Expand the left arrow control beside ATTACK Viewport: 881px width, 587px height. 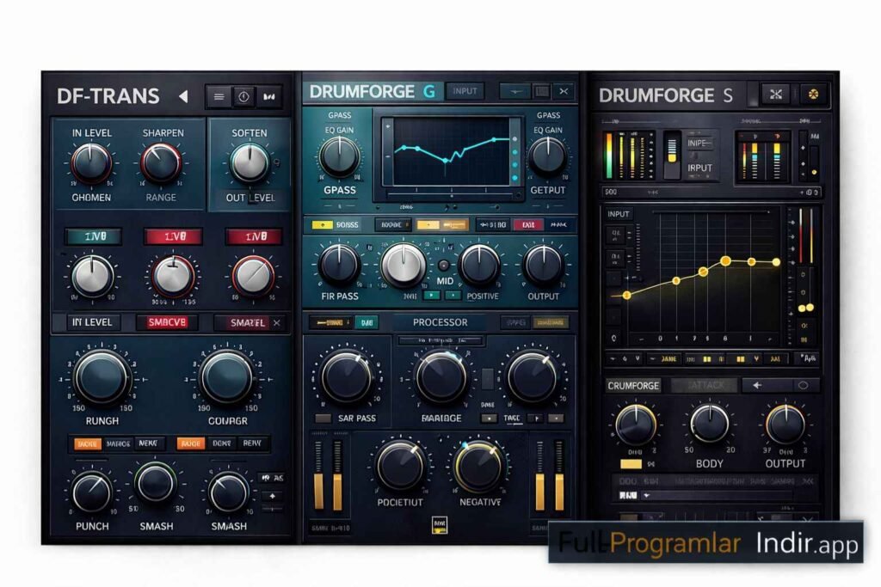point(757,384)
